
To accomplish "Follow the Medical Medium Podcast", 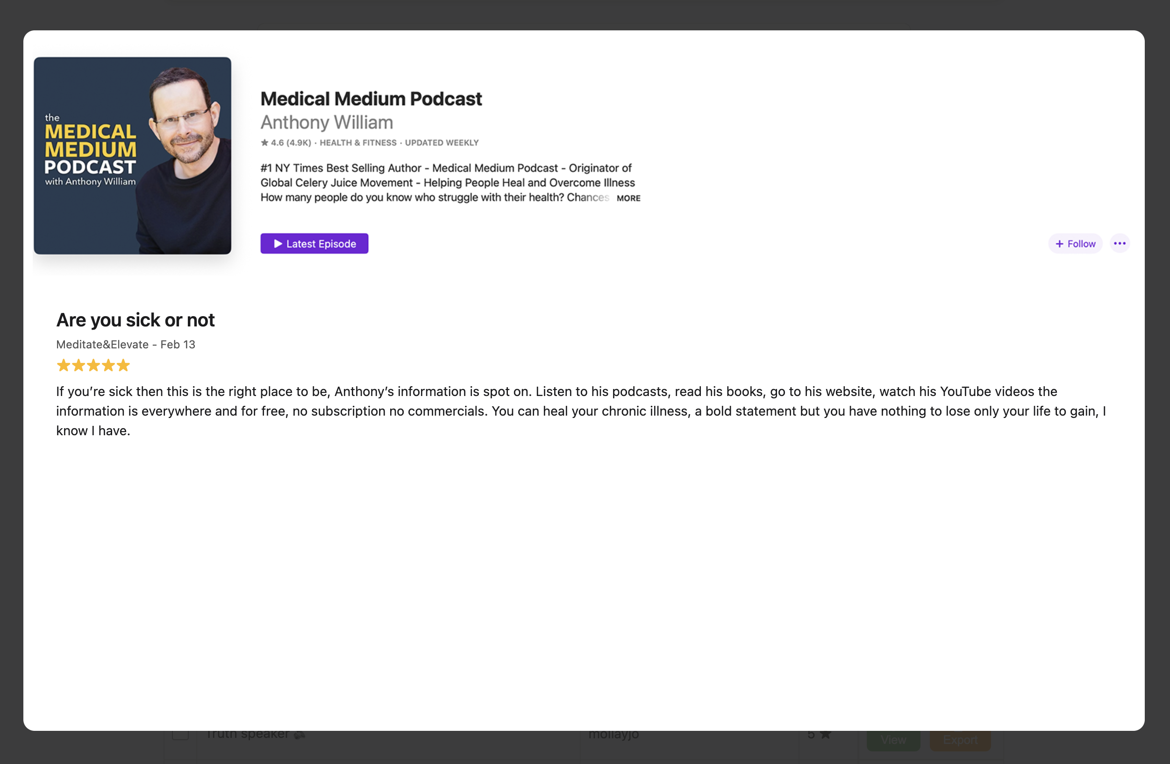I will (x=1075, y=244).
